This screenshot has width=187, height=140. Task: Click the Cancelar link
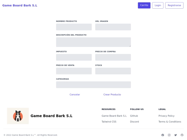tap(75, 94)
